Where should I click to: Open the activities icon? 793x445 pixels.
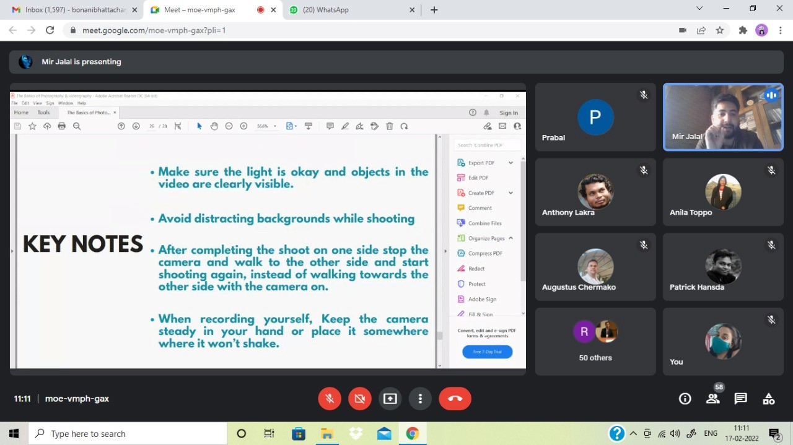pyautogui.click(x=768, y=399)
